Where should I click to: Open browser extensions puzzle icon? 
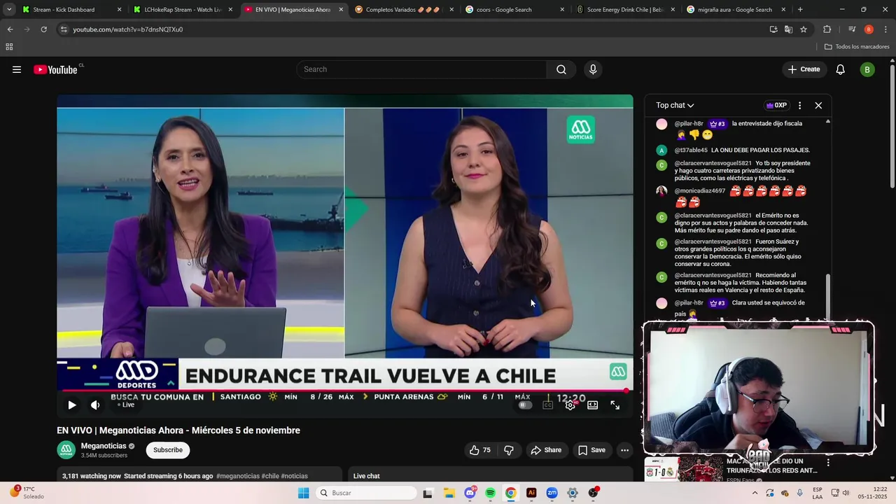click(827, 29)
